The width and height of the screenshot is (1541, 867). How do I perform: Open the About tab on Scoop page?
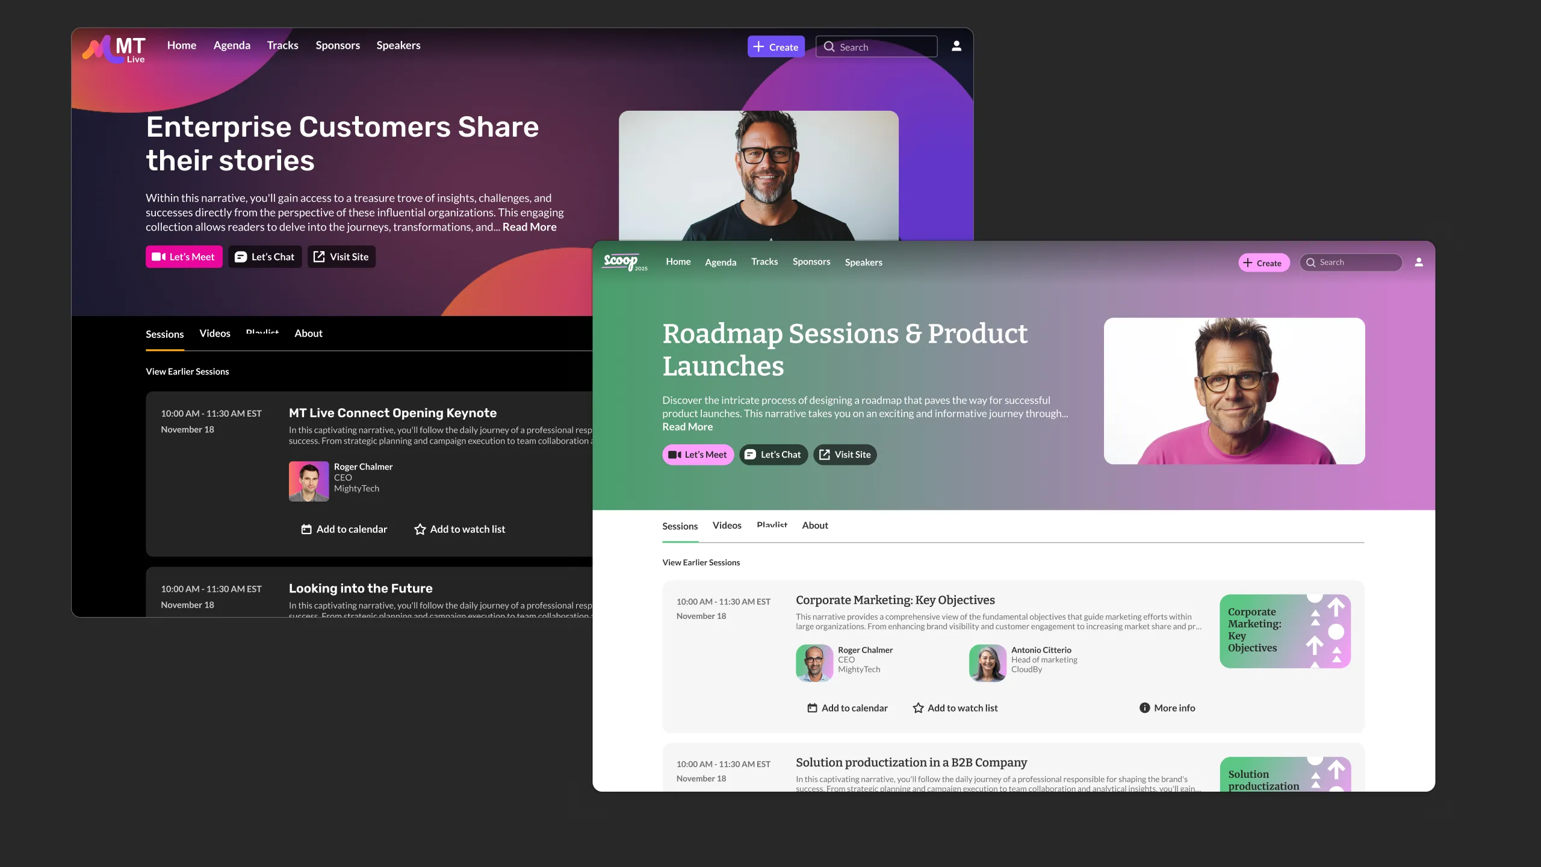coord(814,526)
